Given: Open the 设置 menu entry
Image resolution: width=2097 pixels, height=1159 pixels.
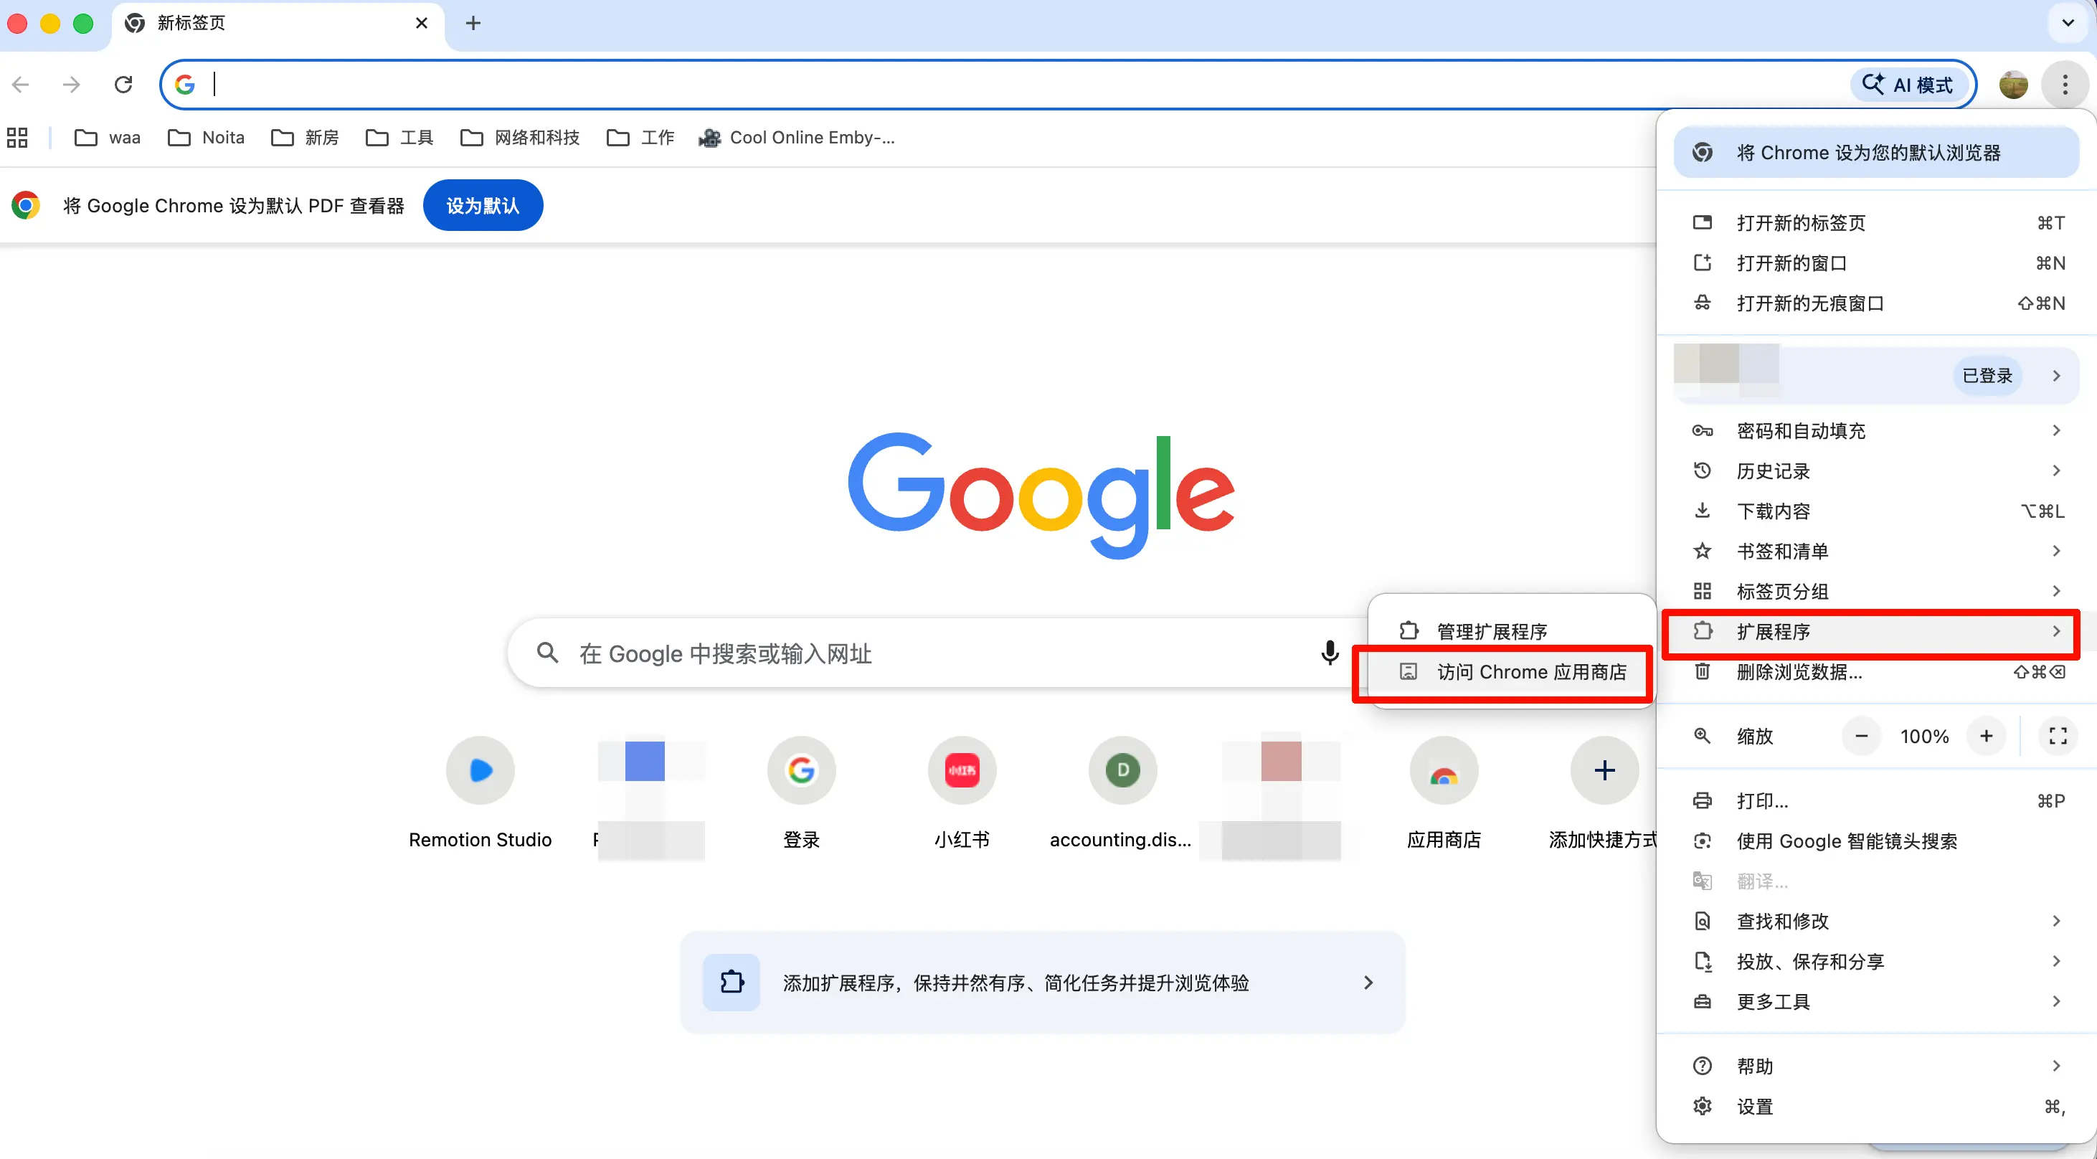Looking at the screenshot, I should click(1755, 1107).
